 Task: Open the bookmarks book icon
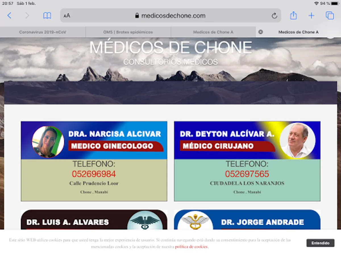coord(47,16)
